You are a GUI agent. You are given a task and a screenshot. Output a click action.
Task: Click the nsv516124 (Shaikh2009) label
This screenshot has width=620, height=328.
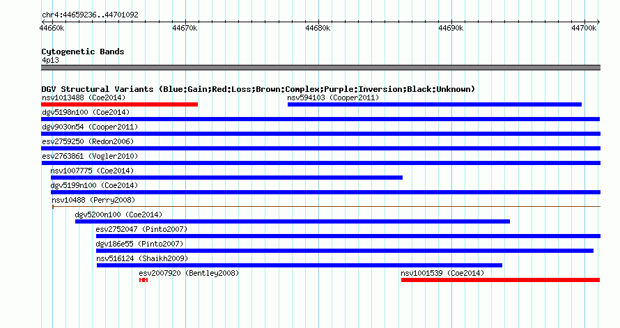[x=142, y=258]
